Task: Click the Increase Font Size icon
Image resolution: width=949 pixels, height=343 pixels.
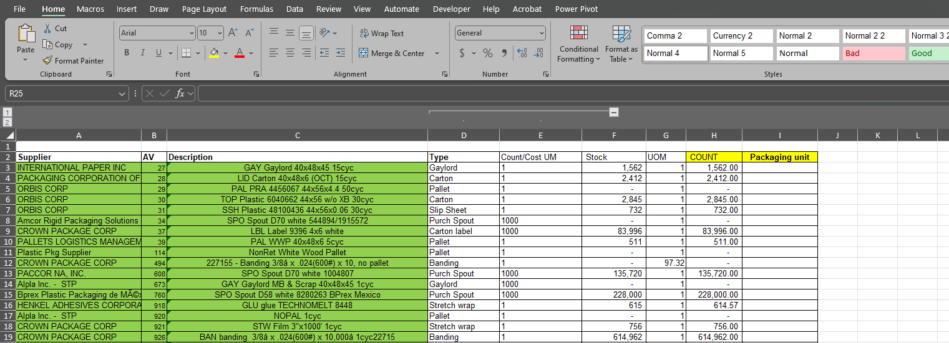Action: click(233, 33)
